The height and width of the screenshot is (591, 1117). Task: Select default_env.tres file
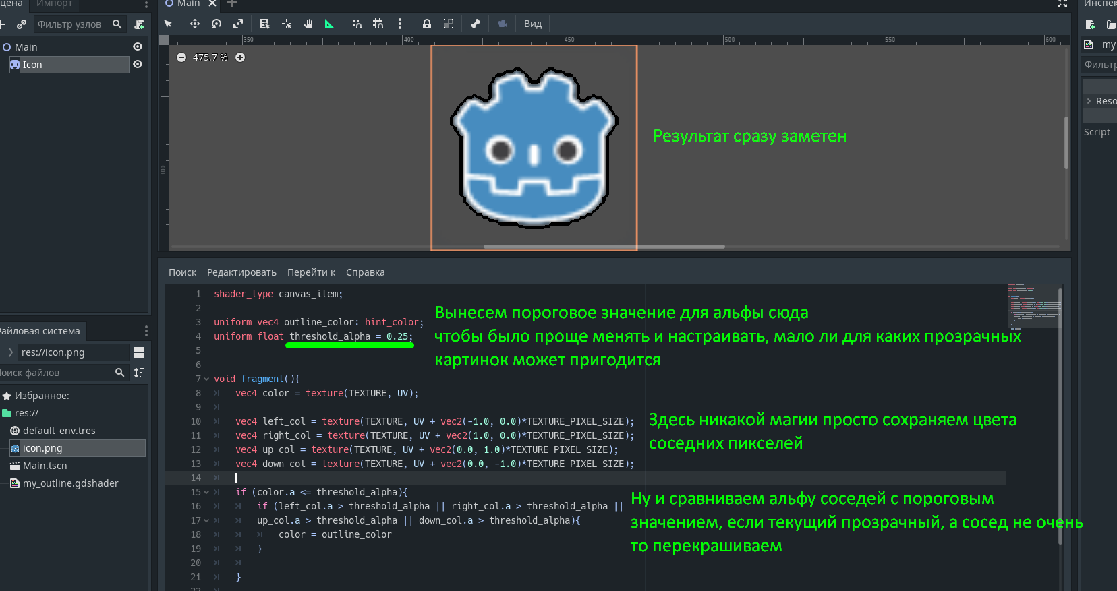point(59,431)
